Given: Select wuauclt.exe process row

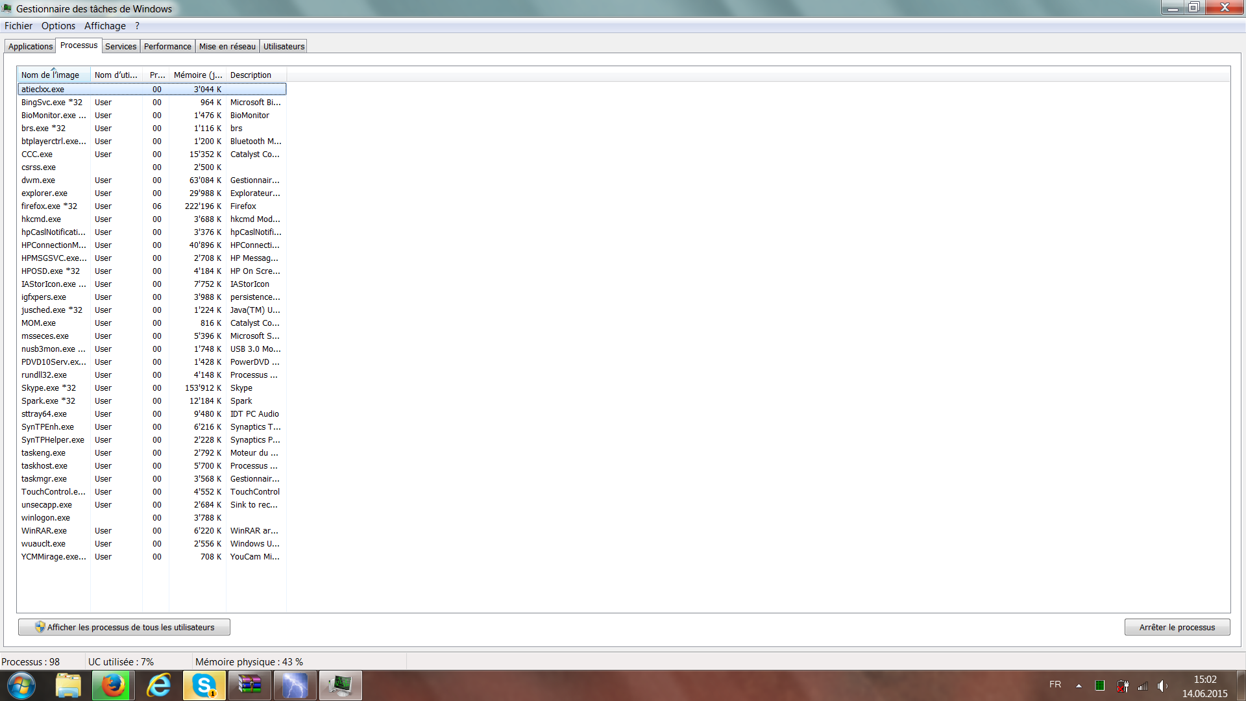Looking at the screenshot, I should (152, 543).
